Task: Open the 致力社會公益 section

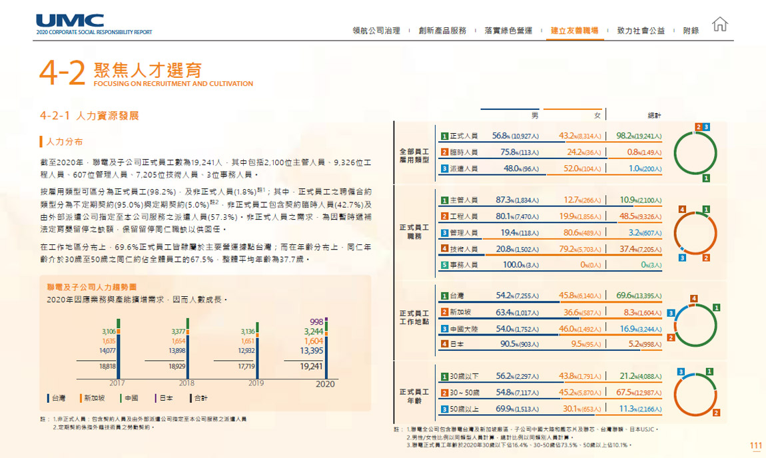Action: 641,31
